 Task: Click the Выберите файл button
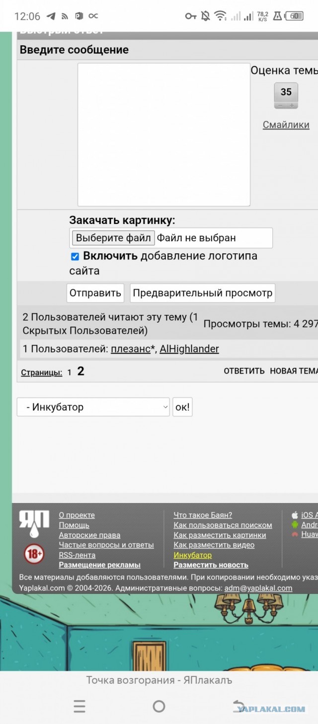[113, 238]
